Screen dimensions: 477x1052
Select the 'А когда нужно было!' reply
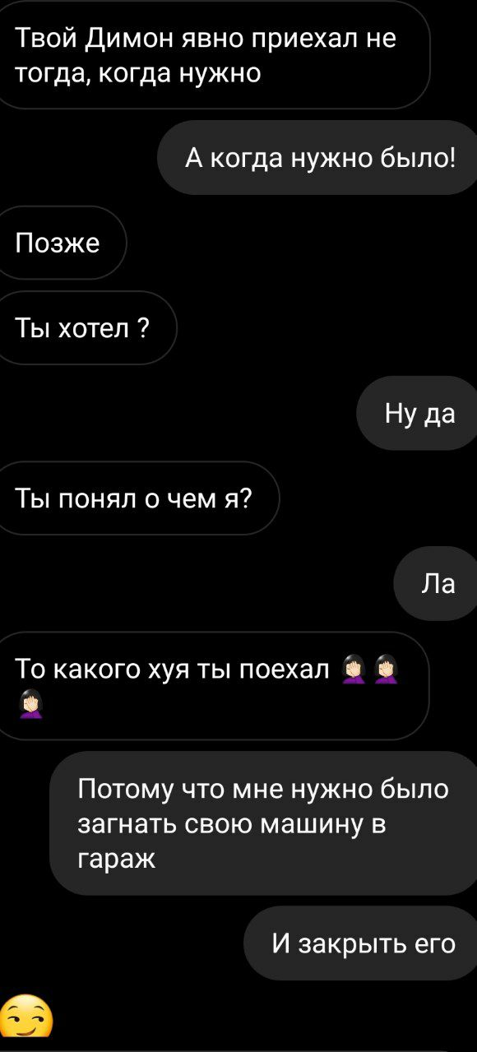(x=317, y=158)
